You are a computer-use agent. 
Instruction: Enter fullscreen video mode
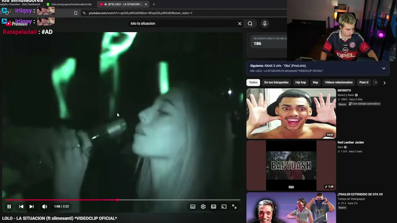234,207
